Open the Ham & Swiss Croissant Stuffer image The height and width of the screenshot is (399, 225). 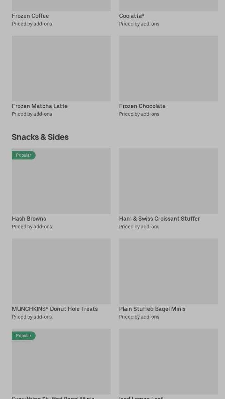168,181
